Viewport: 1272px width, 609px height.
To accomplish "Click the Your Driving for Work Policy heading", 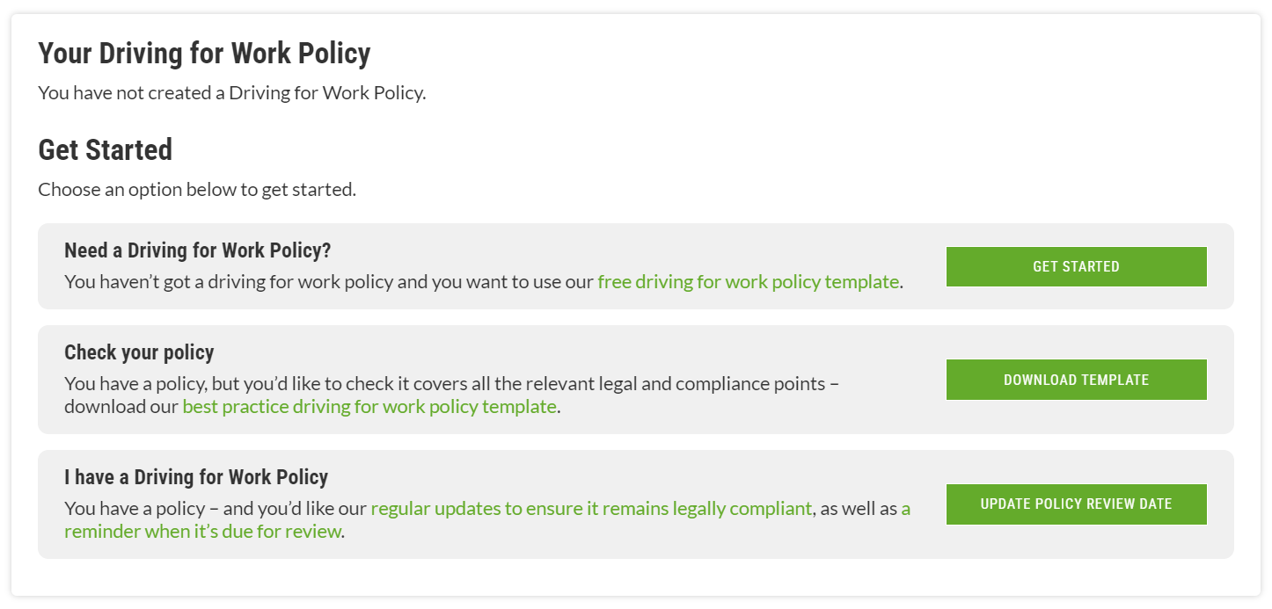I will pyautogui.click(x=203, y=53).
